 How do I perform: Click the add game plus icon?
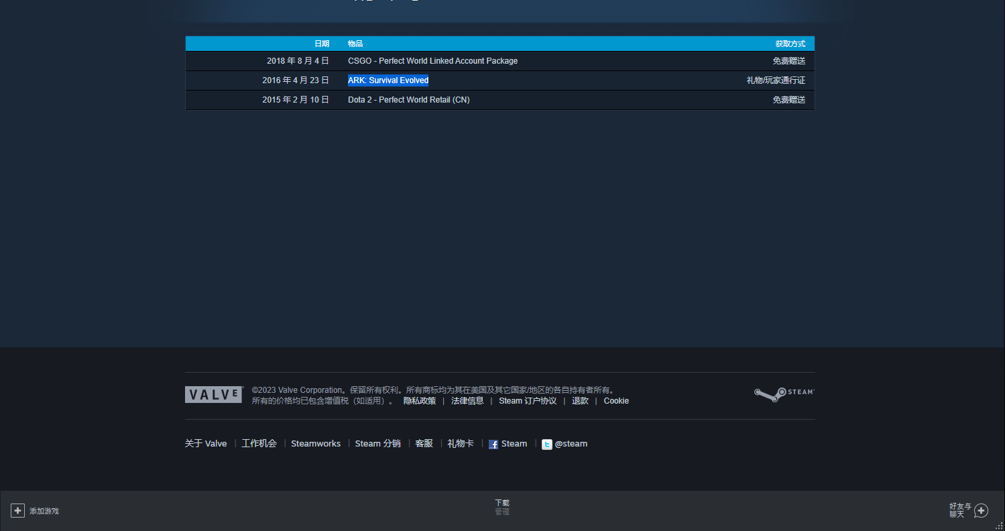coord(18,510)
